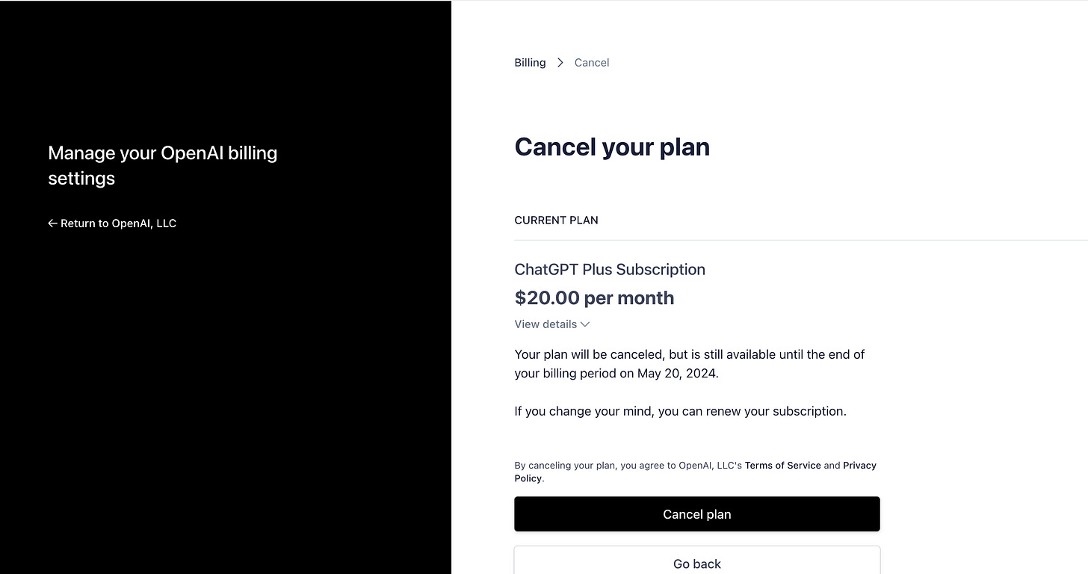Return to OpenAI, LLC via the link

[118, 223]
